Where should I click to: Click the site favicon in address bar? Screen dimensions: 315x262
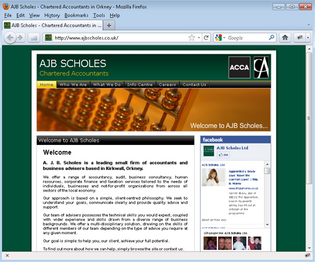point(49,38)
